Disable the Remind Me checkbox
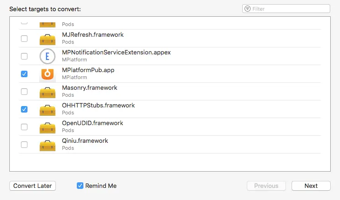Screen dimensions: 340x200 (80, 186)
